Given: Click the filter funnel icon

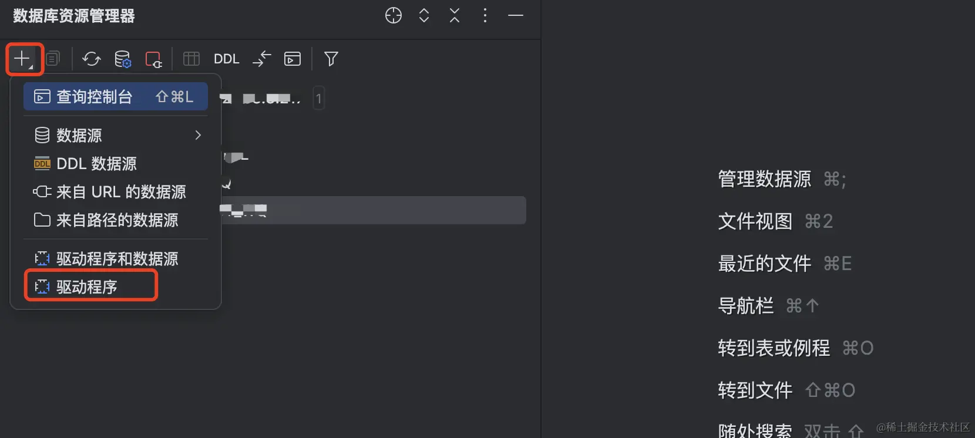Looking at the screenshot, I should 331,59.
